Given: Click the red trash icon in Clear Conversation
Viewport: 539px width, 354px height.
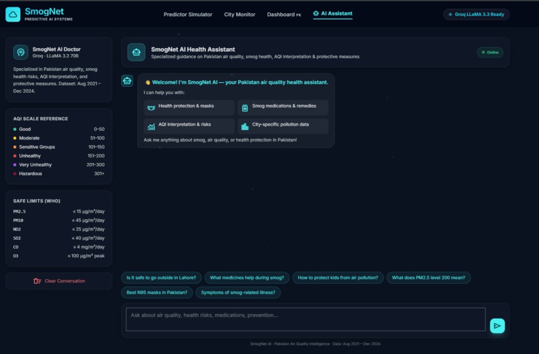Looking at the screenshot, I should (x=37, y=281).
